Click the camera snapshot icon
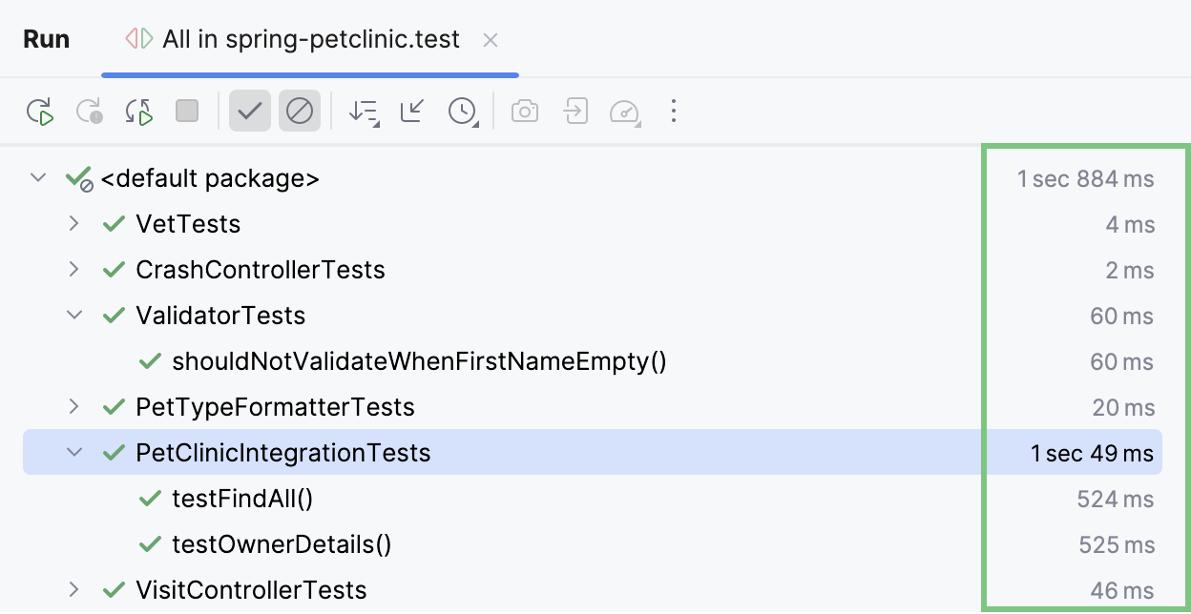This screenshot has width=1191, height=614. (x=524, y=111)
